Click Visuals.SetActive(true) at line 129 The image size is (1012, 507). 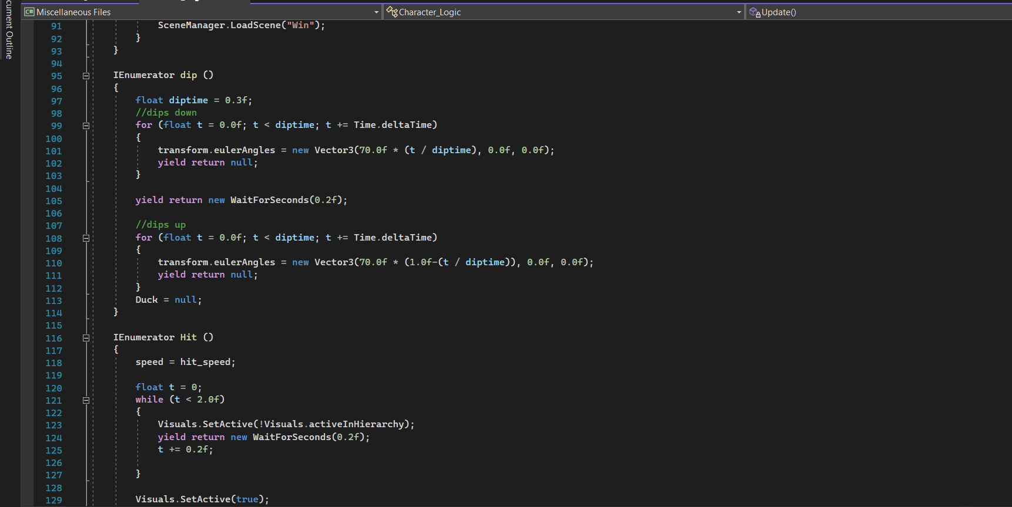[202, 499]
